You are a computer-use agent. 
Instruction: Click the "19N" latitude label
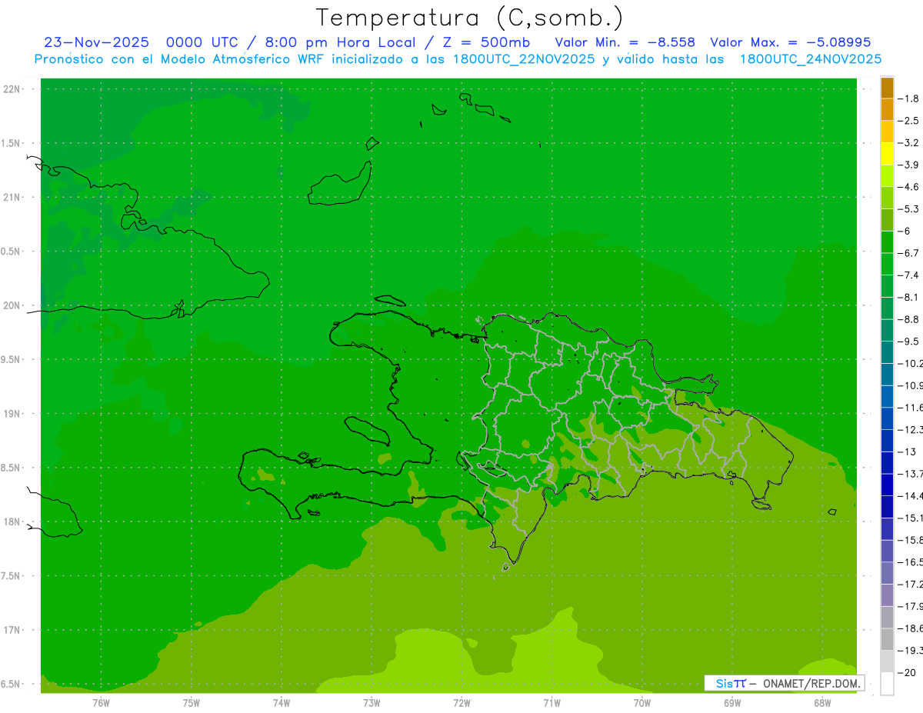(x=13, y=414)
